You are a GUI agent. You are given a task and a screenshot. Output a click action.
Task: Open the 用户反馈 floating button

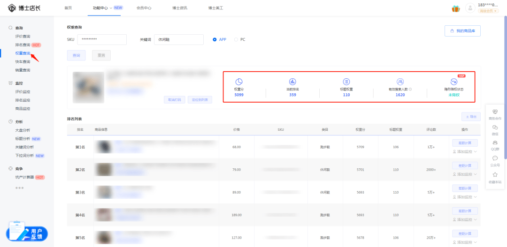click(x=27, y=232)
